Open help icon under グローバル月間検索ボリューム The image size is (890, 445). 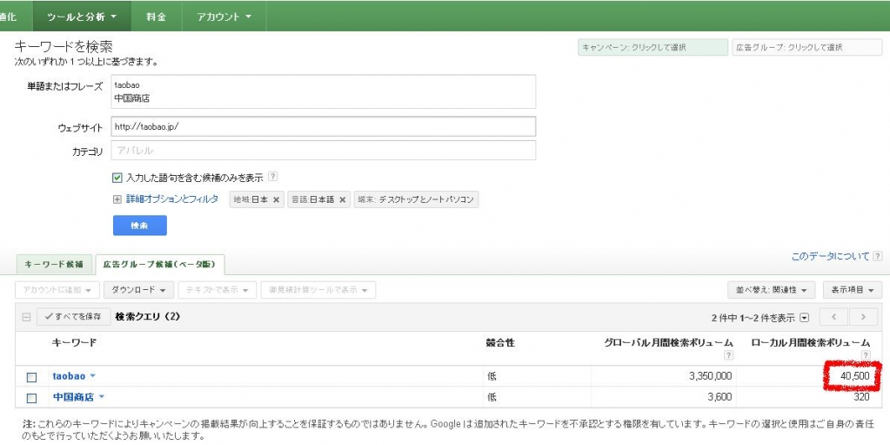pyautogui.click(x=728, y=355)
